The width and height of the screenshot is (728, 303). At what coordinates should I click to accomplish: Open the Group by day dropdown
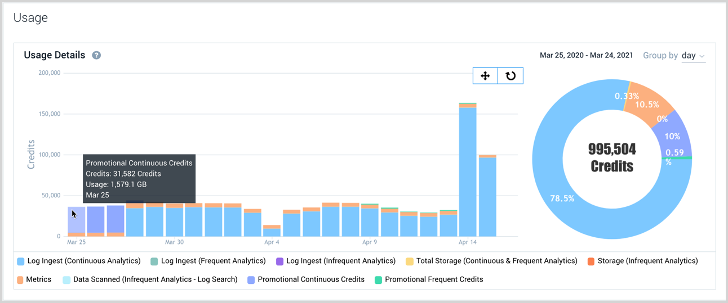(x=693, y=56)
